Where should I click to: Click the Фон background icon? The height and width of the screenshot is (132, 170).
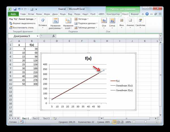click(x=122, y=20)
